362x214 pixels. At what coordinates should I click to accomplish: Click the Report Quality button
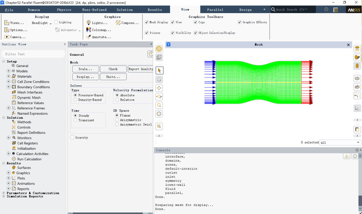coord(140,69)
